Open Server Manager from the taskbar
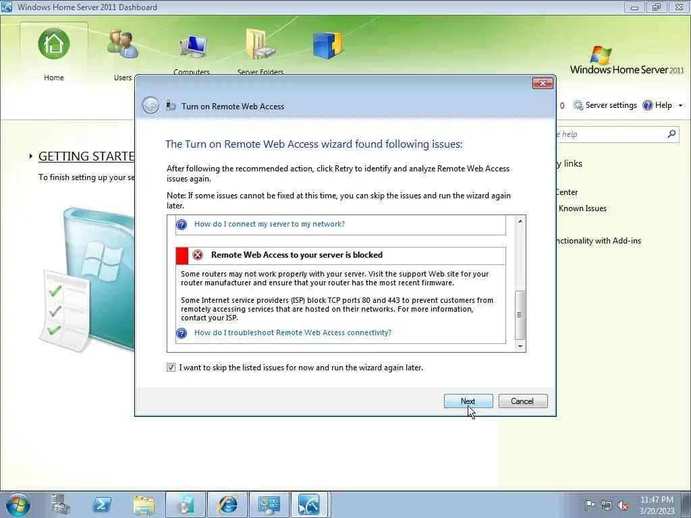The width and height of the screenshot is (691, 518). pyautogui.click(x=60, y=505)
